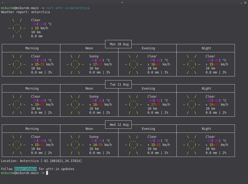Click the cursor block at the bottom prompt
This screenshot has width=248, height=184.
[x=47, y=173]
